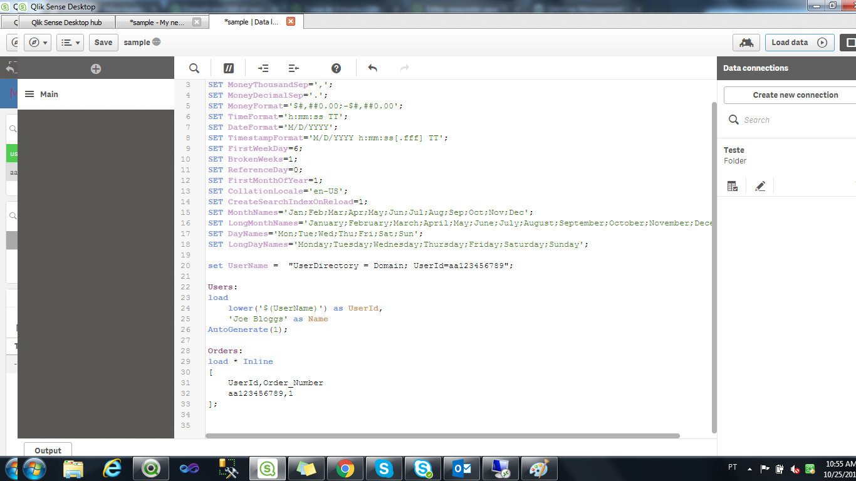This screenshot has width=856, height=481.
Task: Click line number 35 in the gutter
Action: click(x=185, y=425)
